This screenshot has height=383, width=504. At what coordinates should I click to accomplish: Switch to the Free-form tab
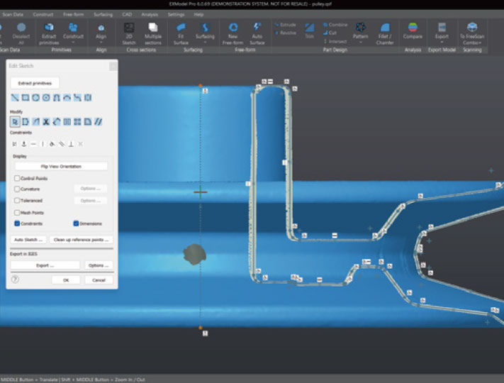(73, 13)
